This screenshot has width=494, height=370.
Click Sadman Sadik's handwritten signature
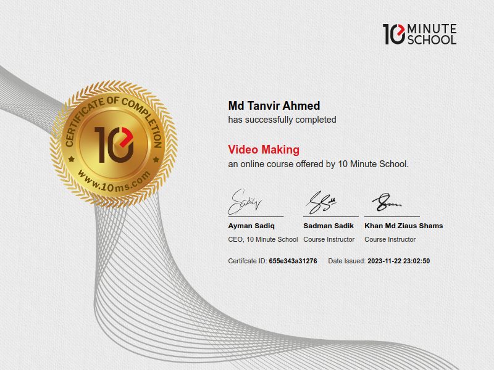click(321, 200)
